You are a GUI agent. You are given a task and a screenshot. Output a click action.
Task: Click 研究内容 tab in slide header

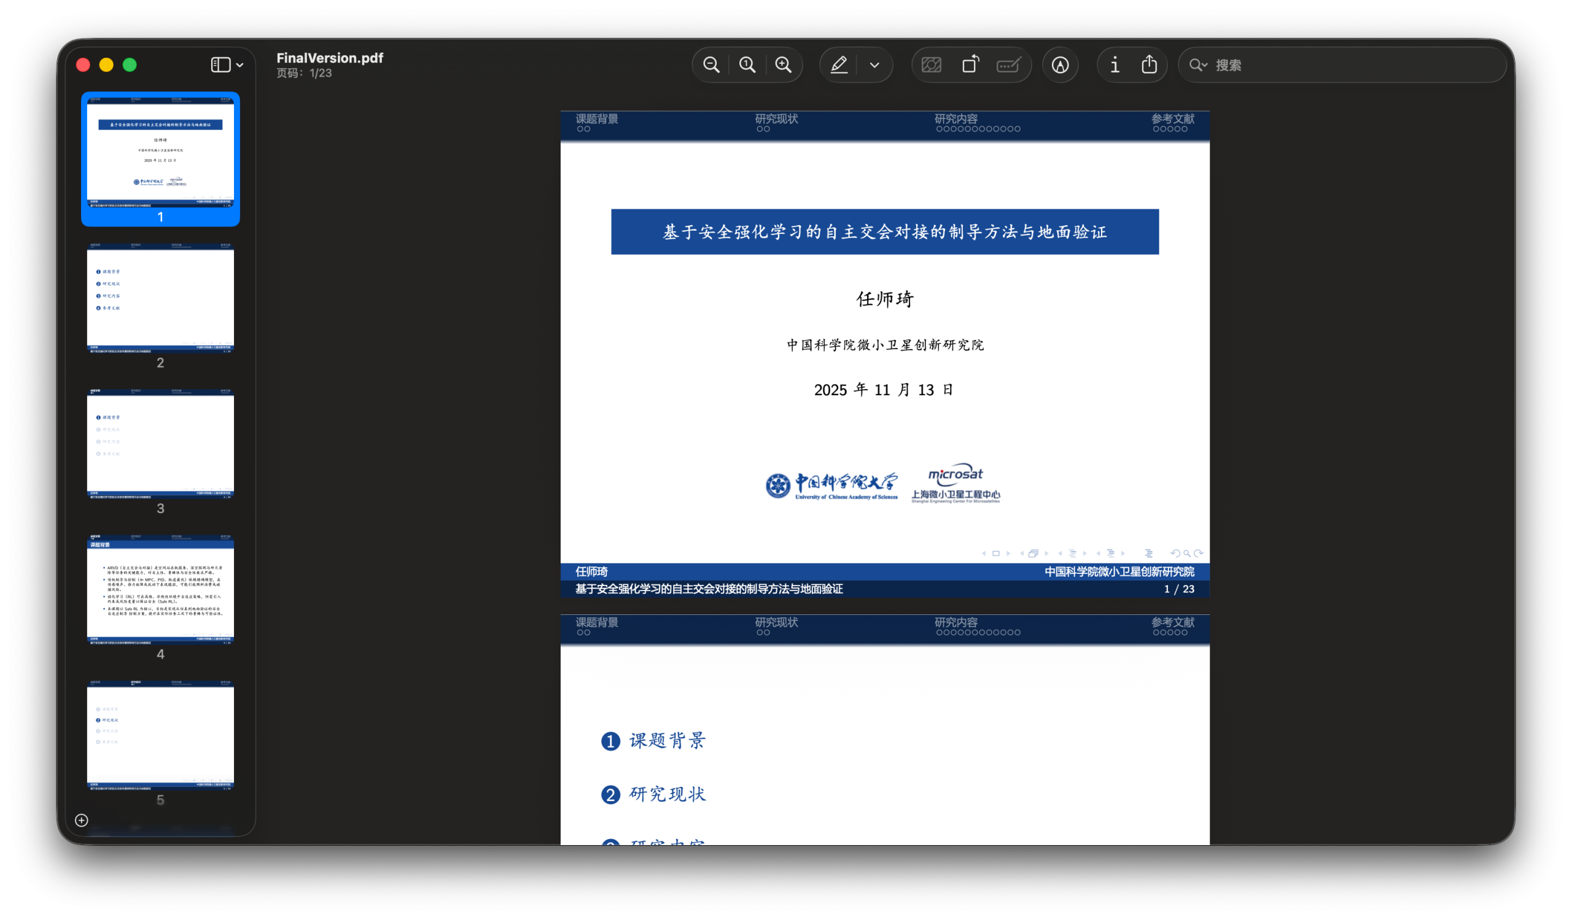click(955, 118)
